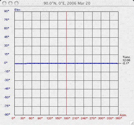Click the 270° azimuth axis label
This screenshot has height=125, width=134.
coord(93,118)
